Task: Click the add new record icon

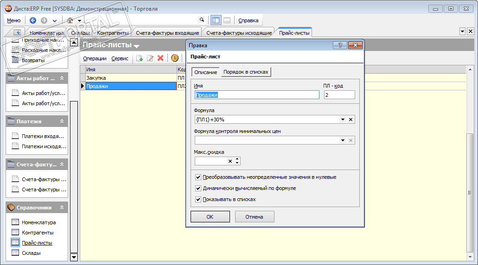Action: tap(139, 58)
